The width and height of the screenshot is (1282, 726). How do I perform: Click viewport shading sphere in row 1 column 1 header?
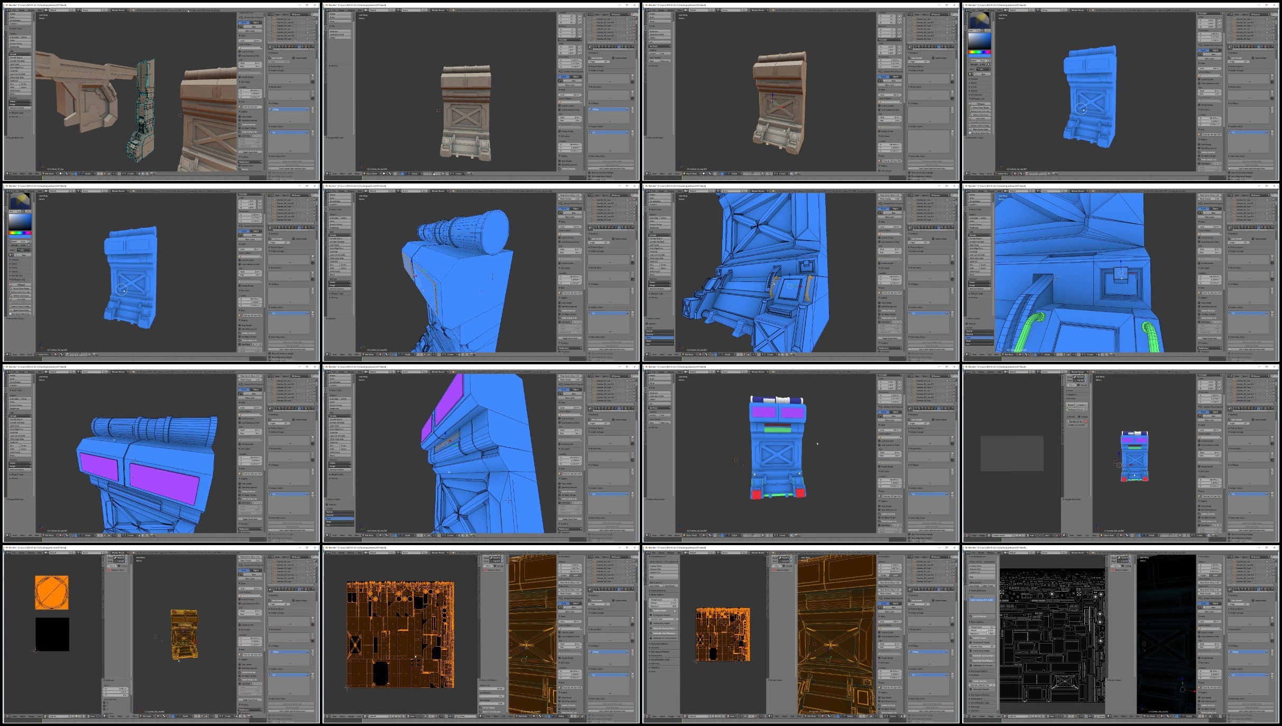click(x=61, y=173)
